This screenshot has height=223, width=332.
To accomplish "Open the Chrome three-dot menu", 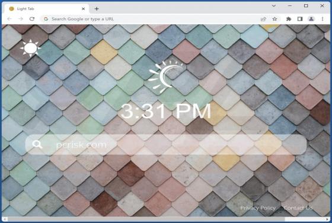I will coord(323,19).
